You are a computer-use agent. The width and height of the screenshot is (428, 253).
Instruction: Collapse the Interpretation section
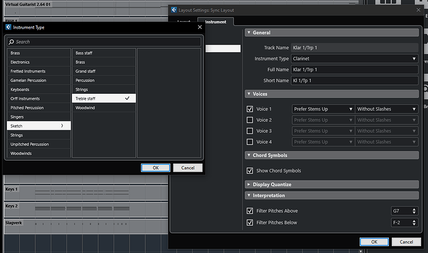pyautogui.click(x=249, y=195)
